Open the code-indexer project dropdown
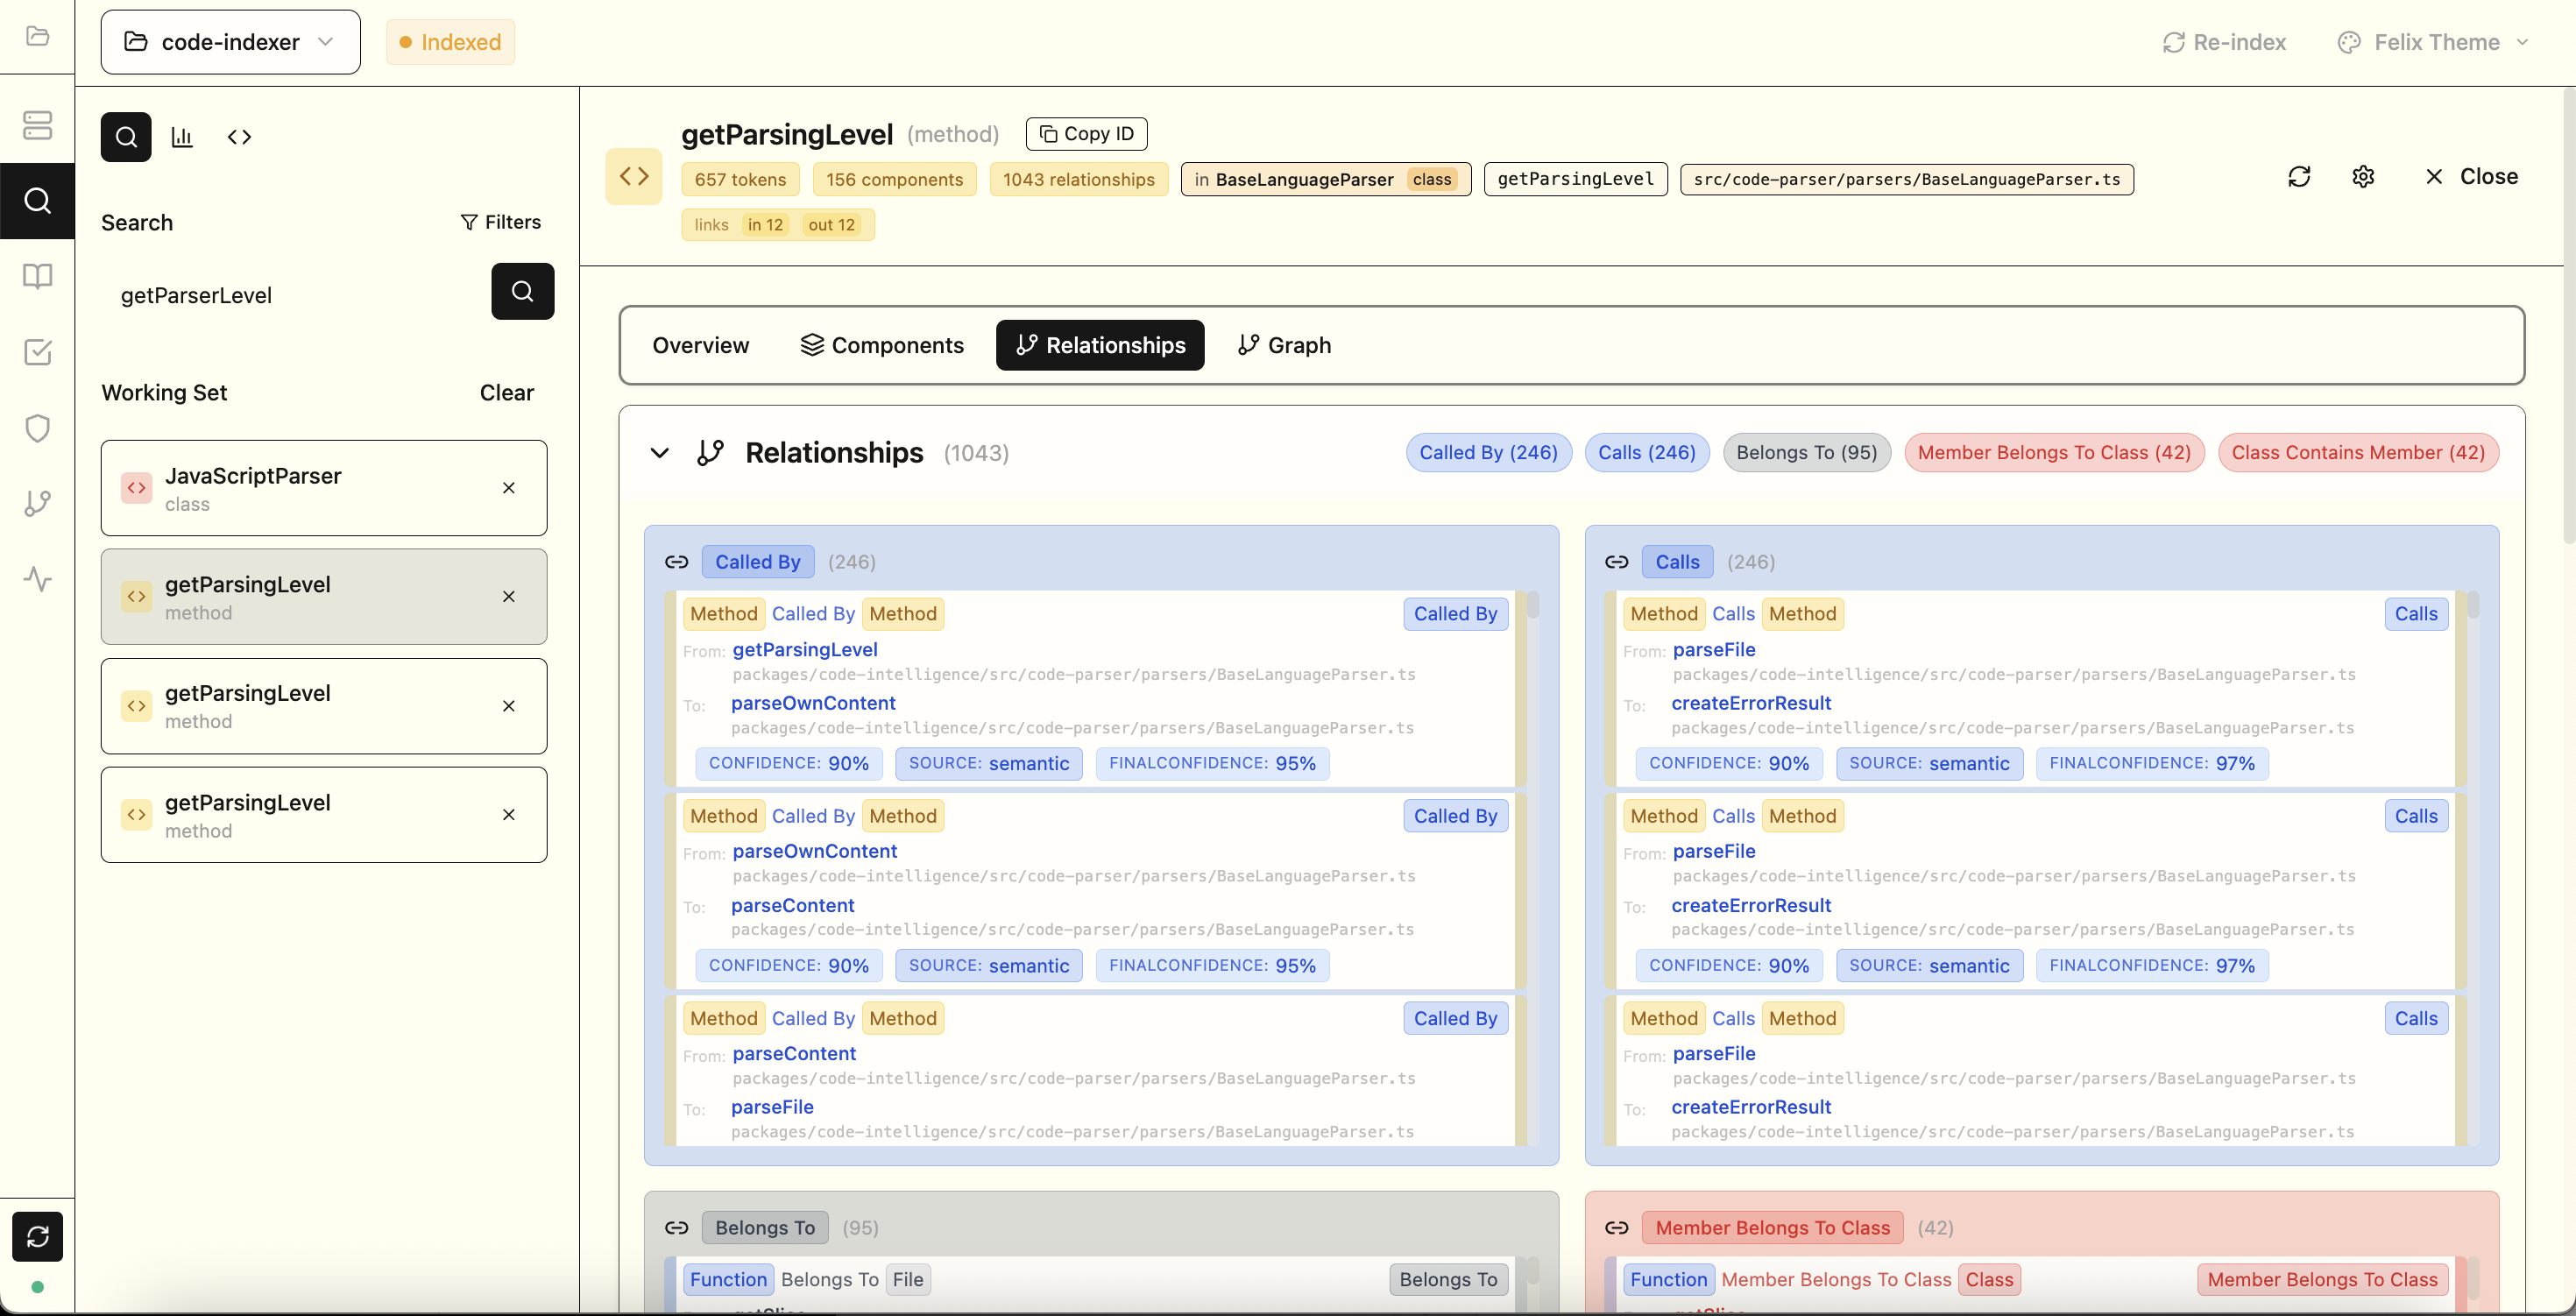 click(x=230, y=42)
